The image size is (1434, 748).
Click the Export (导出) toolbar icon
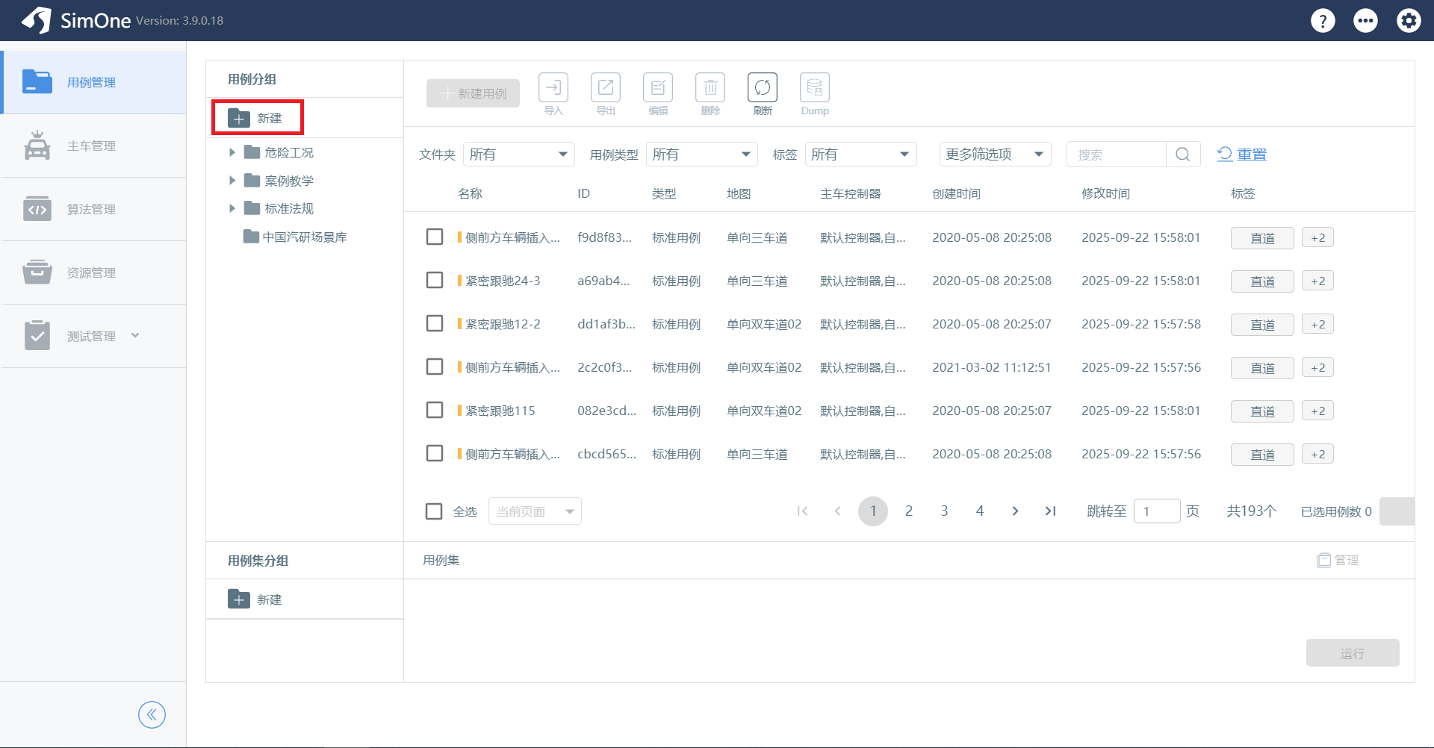tap(606, 87)
